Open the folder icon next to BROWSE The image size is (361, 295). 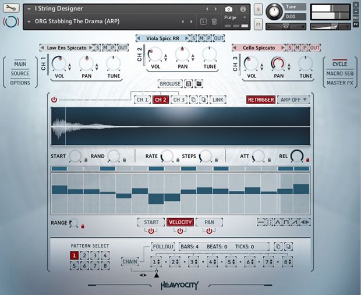click(199, 84)
